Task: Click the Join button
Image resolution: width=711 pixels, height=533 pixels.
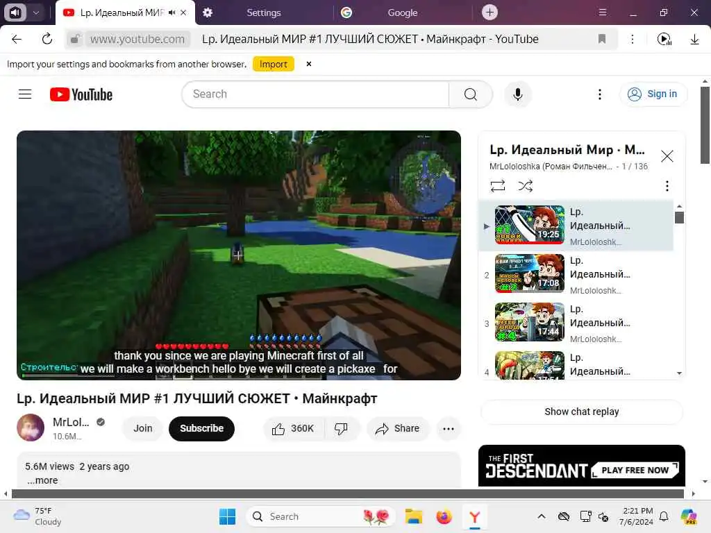Action: [143, 428]
